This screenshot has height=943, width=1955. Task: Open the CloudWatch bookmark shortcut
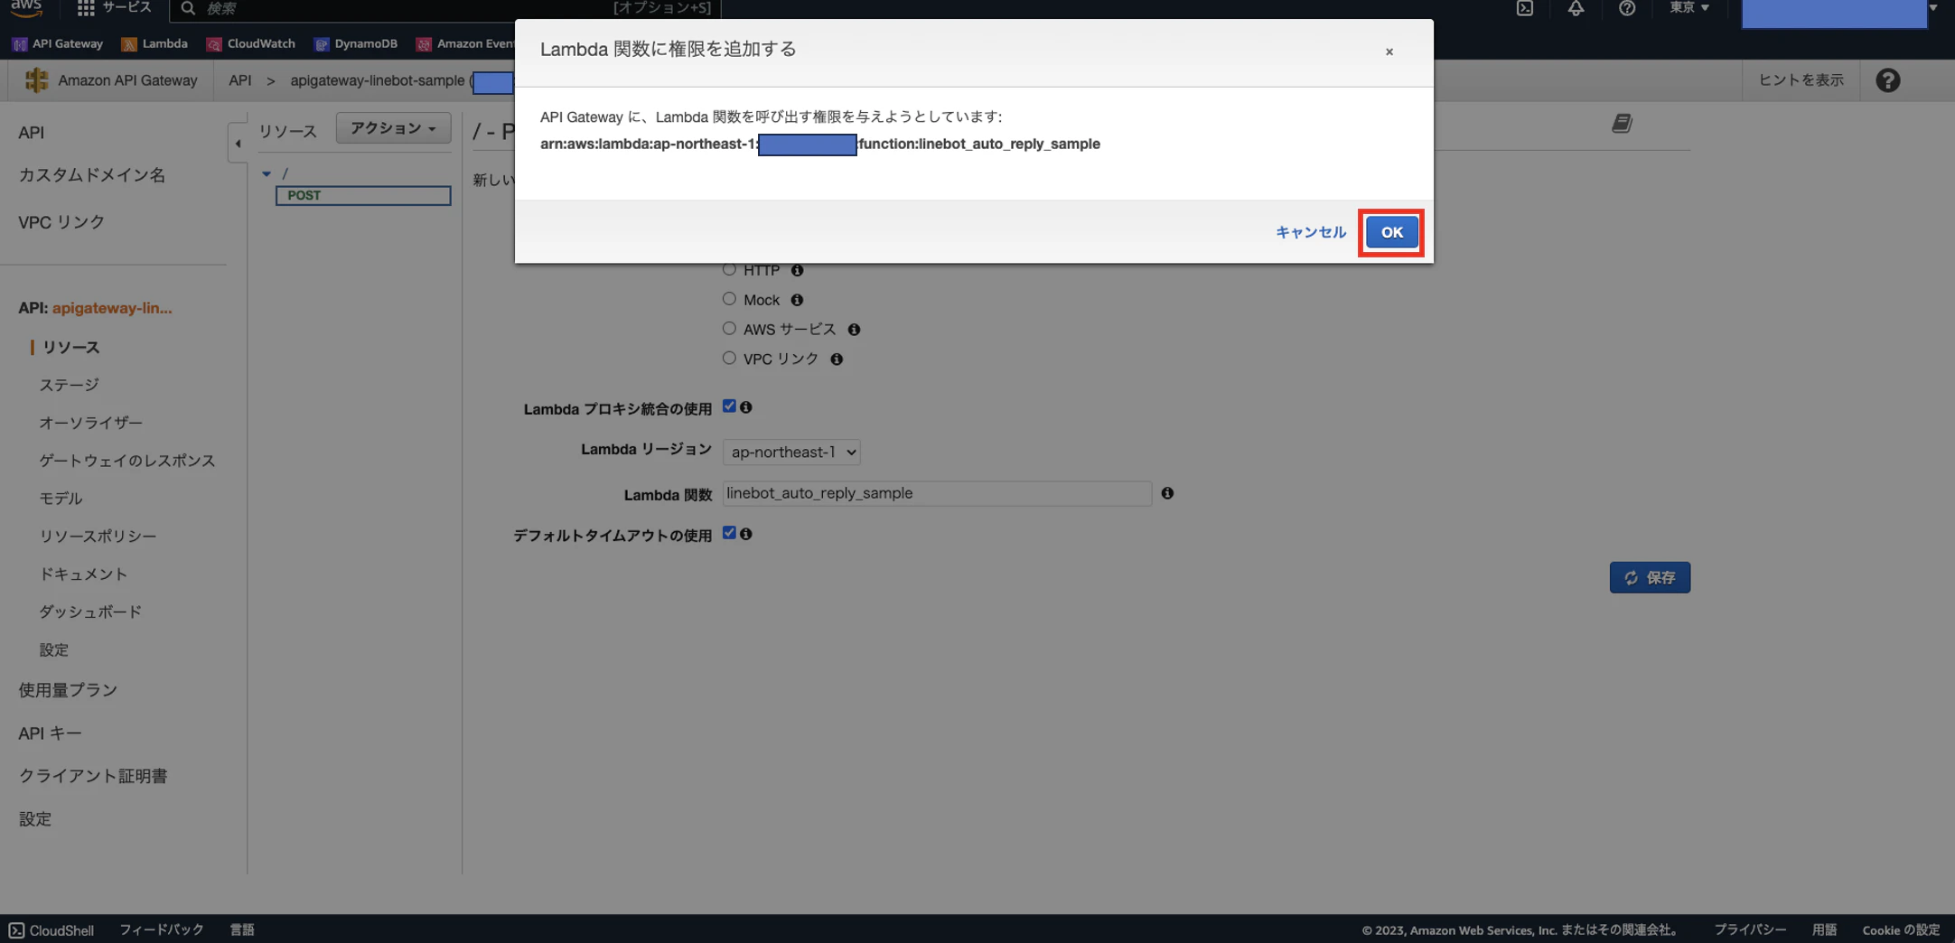[251, 43]
